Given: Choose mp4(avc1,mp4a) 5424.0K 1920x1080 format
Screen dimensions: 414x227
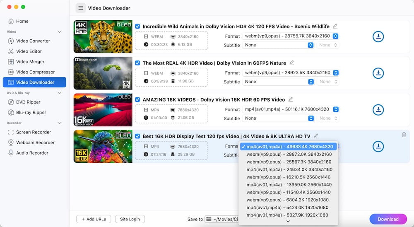Looking at the screenshot, I should [288, 208].
